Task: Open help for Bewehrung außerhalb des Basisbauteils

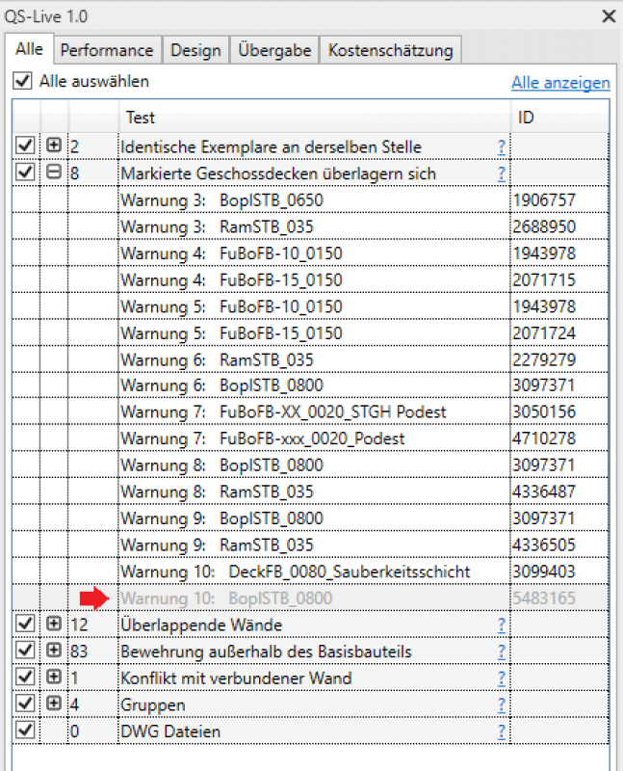Action: (501, 651)
